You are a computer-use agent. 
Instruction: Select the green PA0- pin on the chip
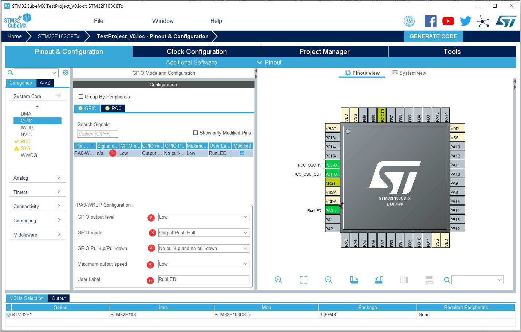point(332,210)
